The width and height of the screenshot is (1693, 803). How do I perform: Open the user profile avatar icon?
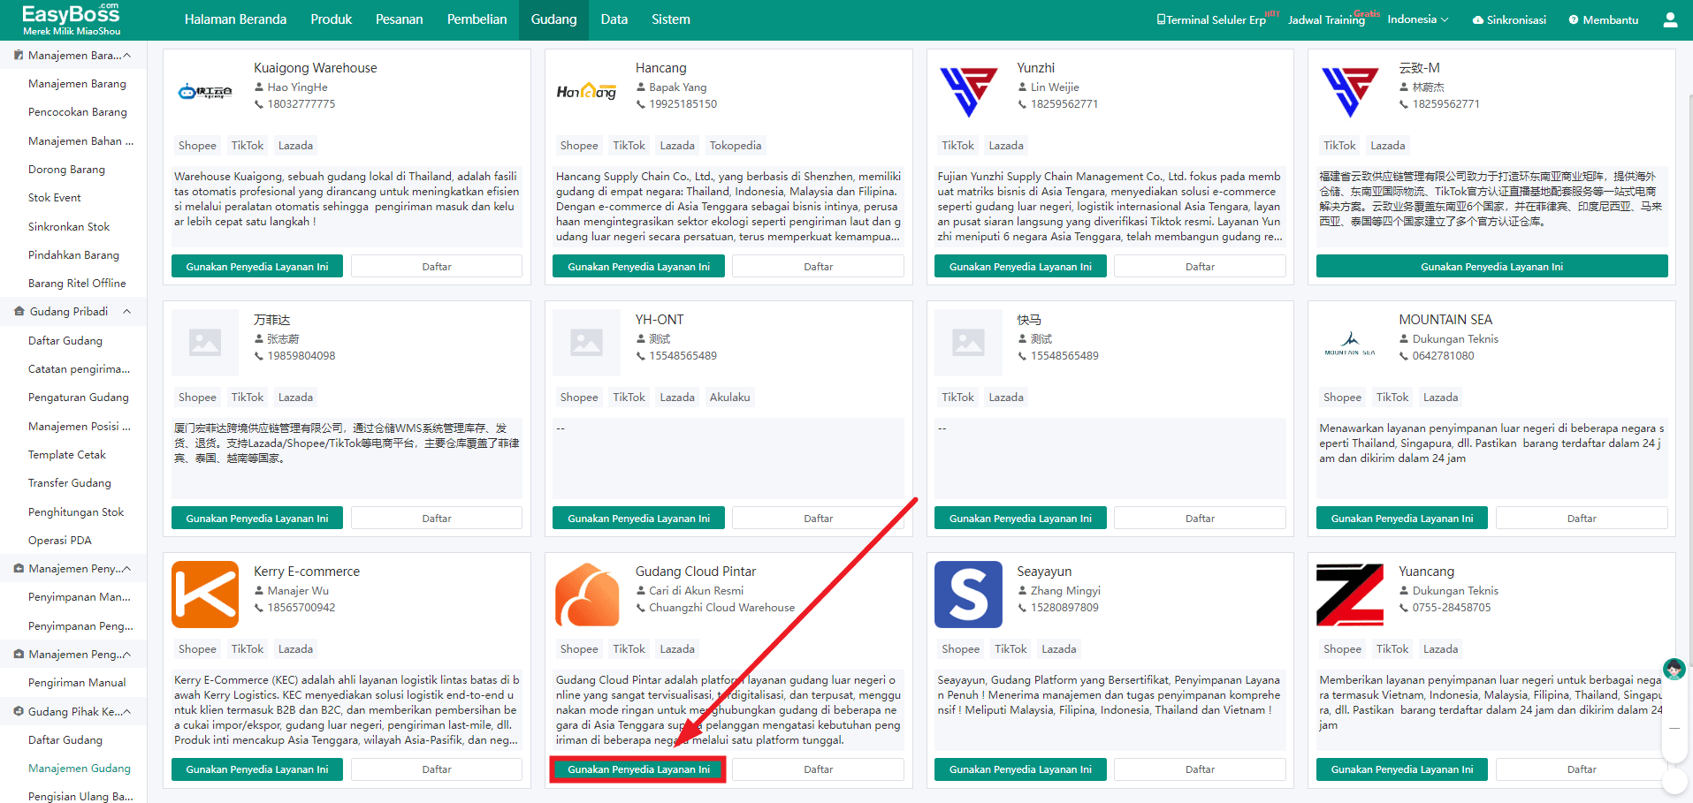pyautogui.click(x=1670, y=19)
